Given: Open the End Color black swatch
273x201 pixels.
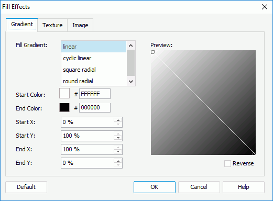Looking at the screenshot, I should pyautogui.click(x=64, y=107).
